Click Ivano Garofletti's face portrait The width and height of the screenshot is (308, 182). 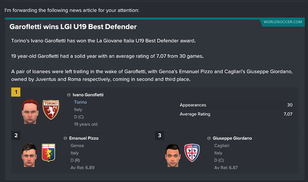point(30,112)
